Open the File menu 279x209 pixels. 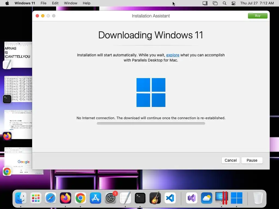tap(43, 3)
